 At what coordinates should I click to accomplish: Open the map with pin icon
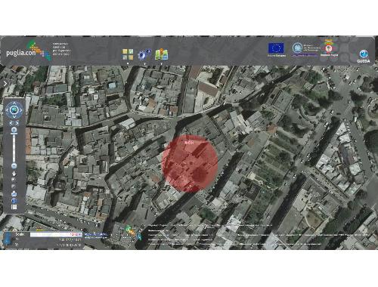click(162, 54)
